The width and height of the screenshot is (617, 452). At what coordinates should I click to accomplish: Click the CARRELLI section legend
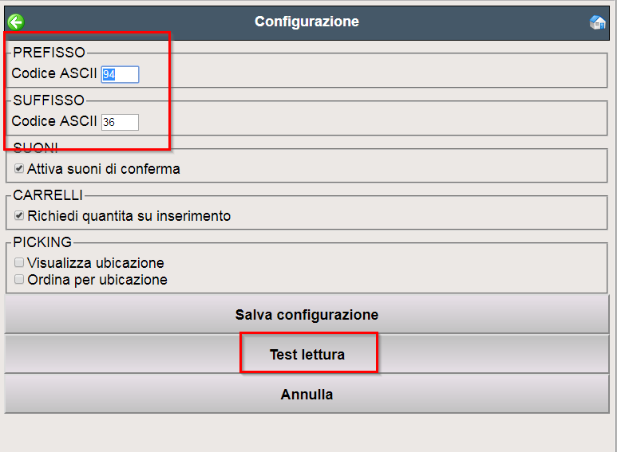point(48,195)
